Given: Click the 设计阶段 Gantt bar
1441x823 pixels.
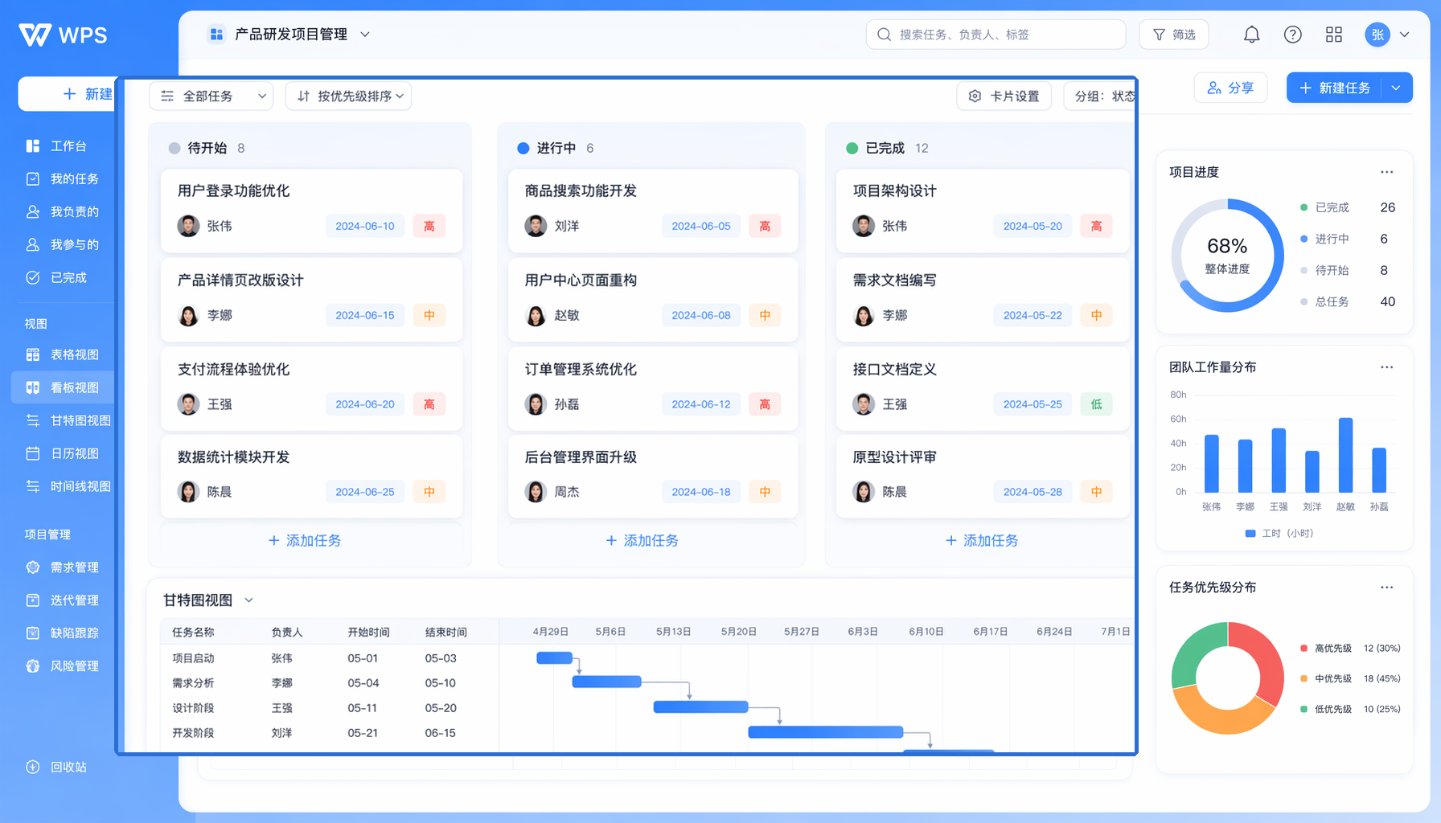Looking at the screenshot, I should click(x=700, y=707).
